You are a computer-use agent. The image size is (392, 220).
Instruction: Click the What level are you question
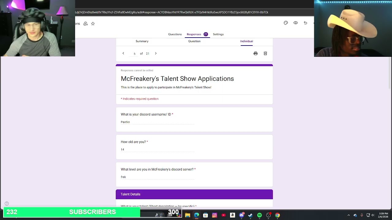coord(158,169)
